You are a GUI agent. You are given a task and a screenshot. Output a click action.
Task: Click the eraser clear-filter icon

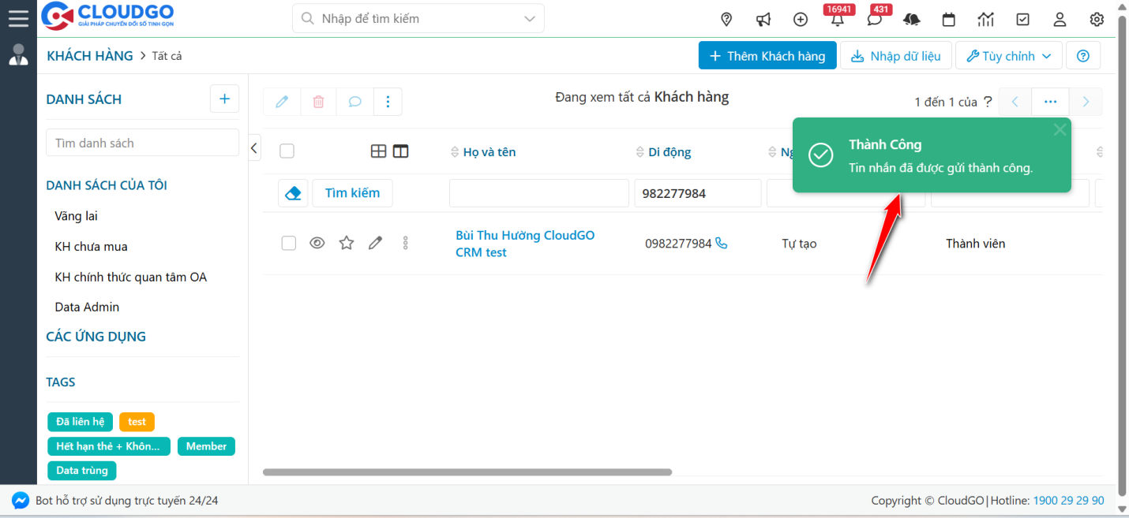tap(293, 193)
